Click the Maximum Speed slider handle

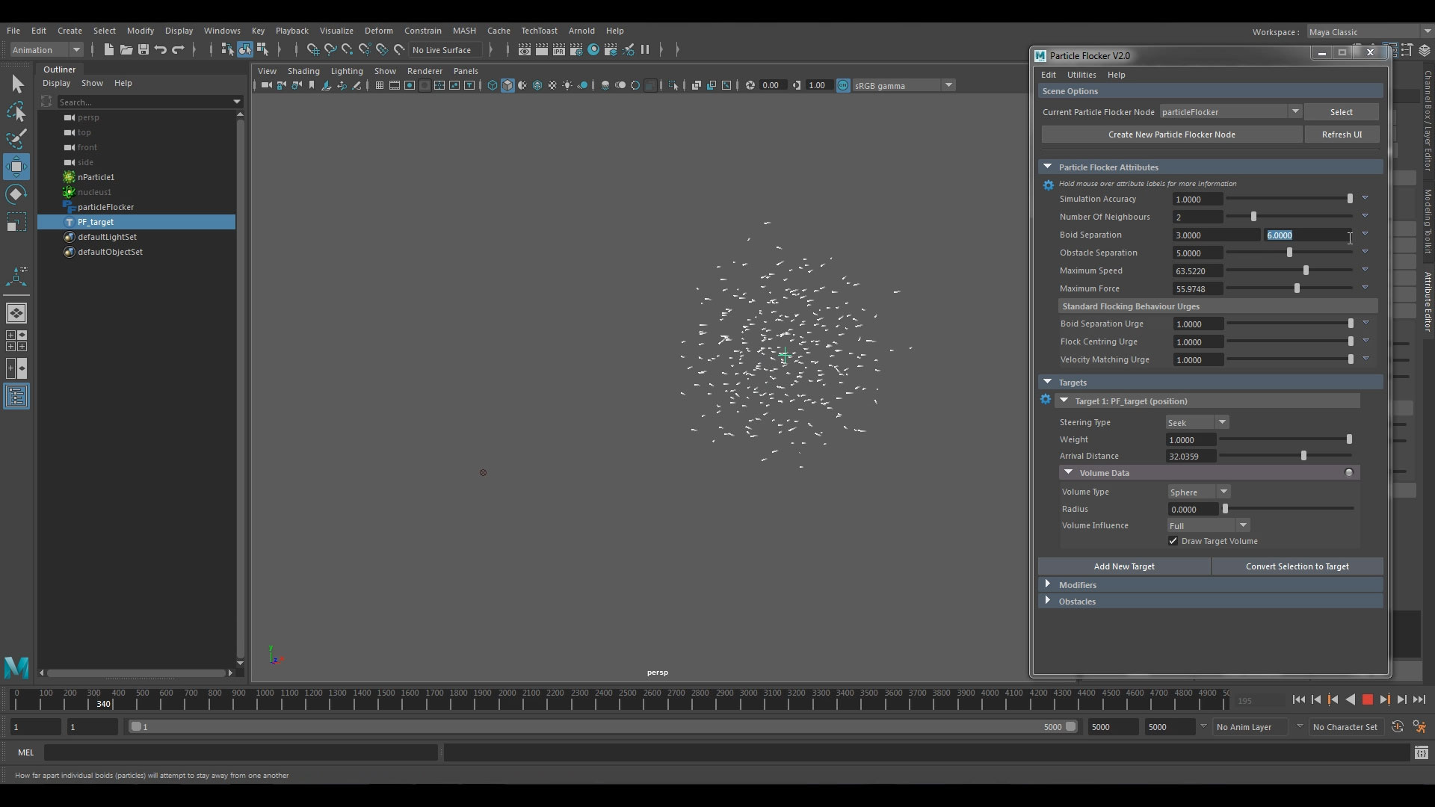(1306, 270)
